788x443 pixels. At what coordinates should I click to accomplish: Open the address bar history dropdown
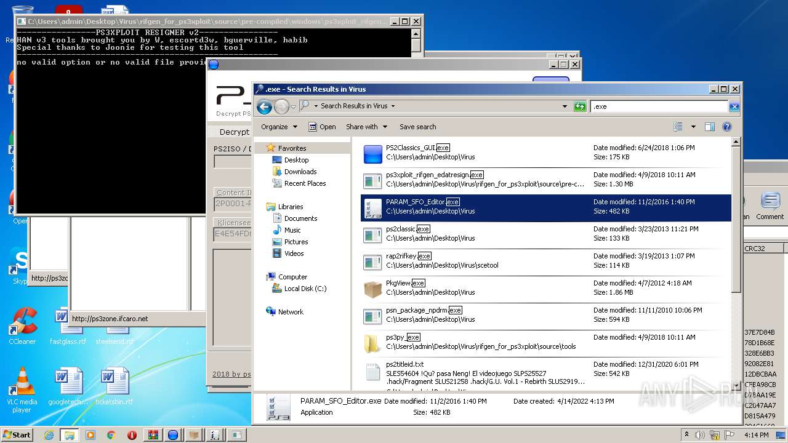tap(565, 106)
